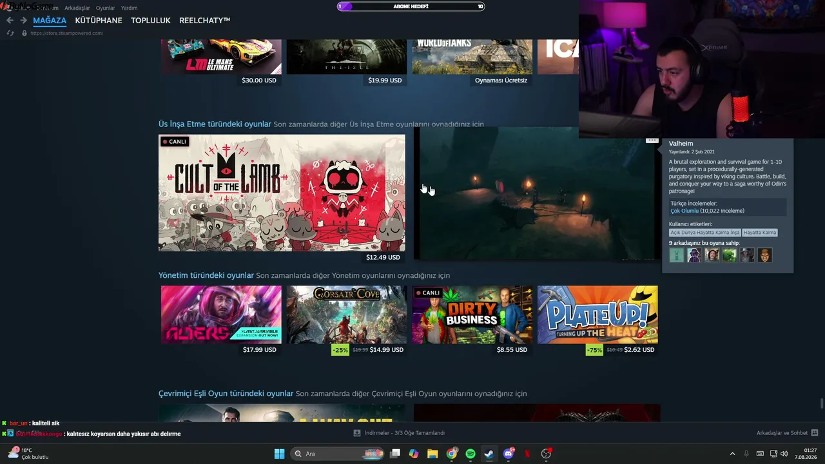The image size is (825, 464).
Task: Open the Valheim video preview capsule
Action: (536, 193)
